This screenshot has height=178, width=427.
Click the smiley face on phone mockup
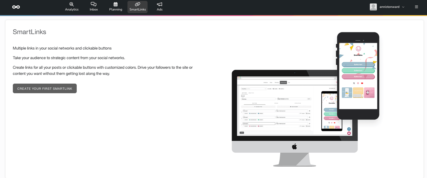[x=358, y=49]
